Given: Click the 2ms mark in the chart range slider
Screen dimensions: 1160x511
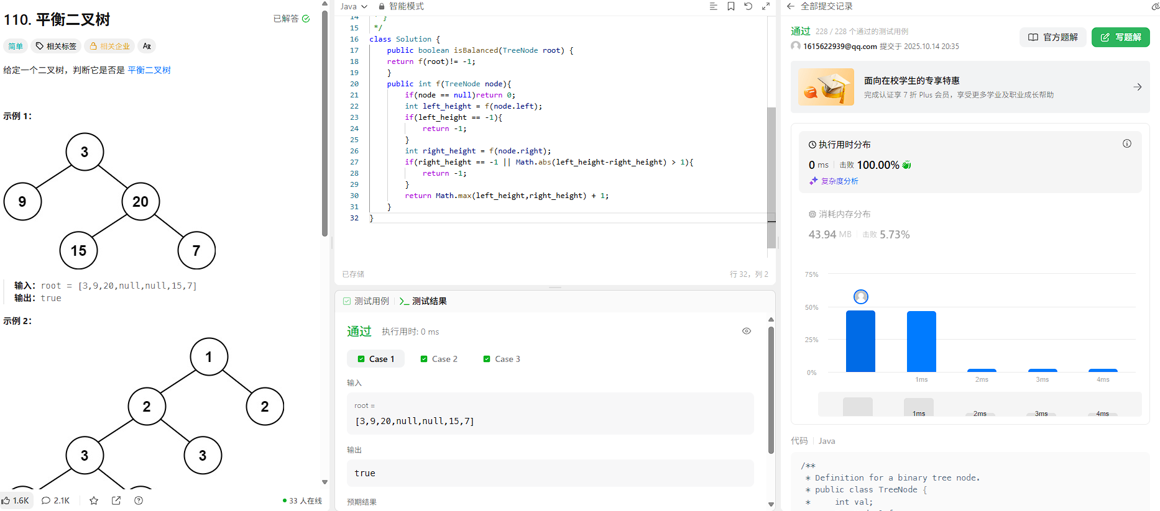Looking at the screenshot, I should point(980,414).
